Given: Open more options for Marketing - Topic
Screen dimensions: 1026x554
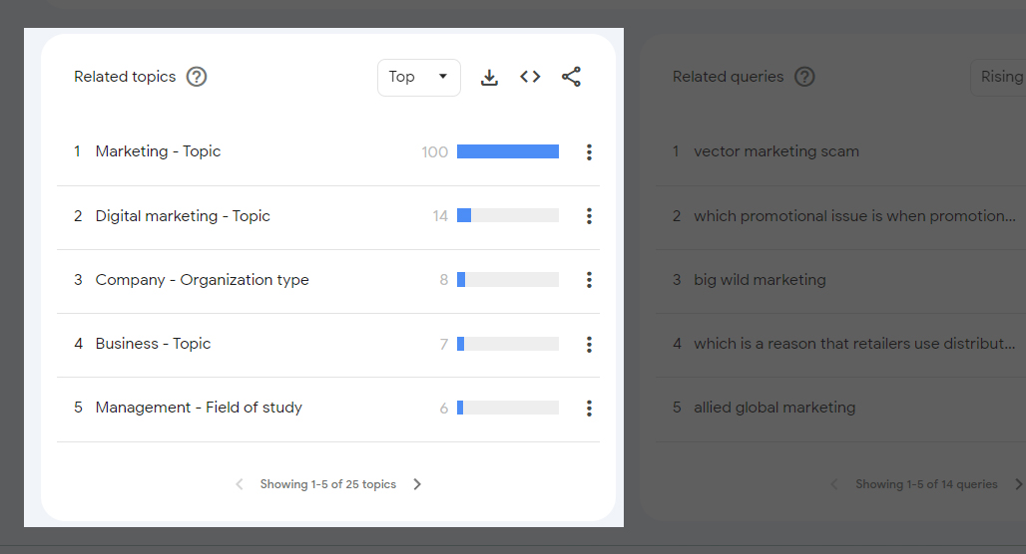Looking at the screenshot, I should (x=589, y=152).
